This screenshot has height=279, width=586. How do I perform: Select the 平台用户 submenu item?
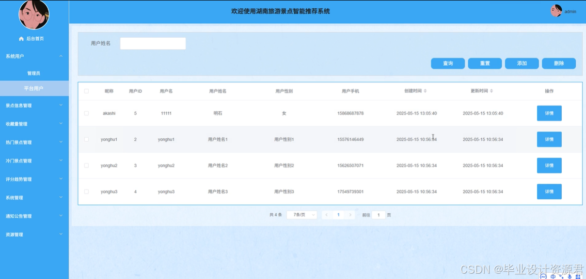(x=34, y=88)
